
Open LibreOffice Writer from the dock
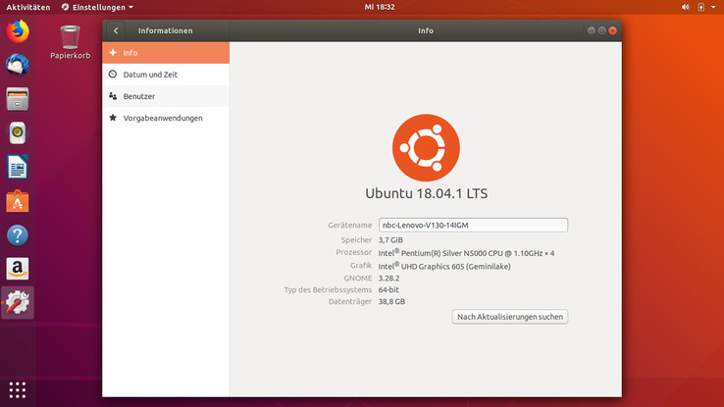(x=18, y=167)
